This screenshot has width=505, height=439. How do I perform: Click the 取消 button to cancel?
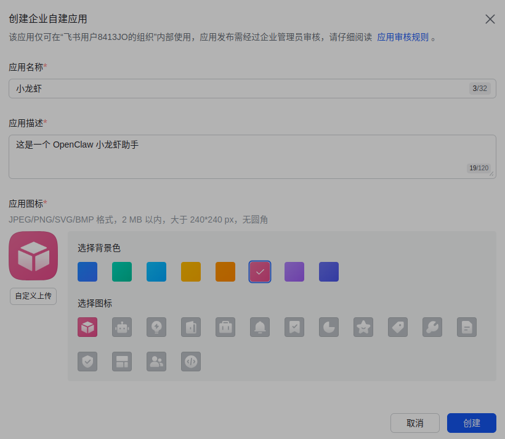click(415, 423)
